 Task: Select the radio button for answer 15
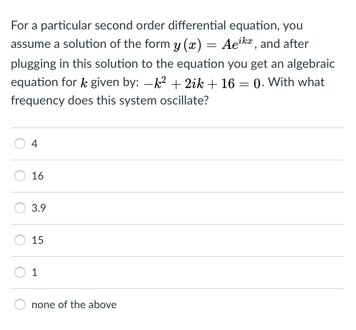[20, 240]
